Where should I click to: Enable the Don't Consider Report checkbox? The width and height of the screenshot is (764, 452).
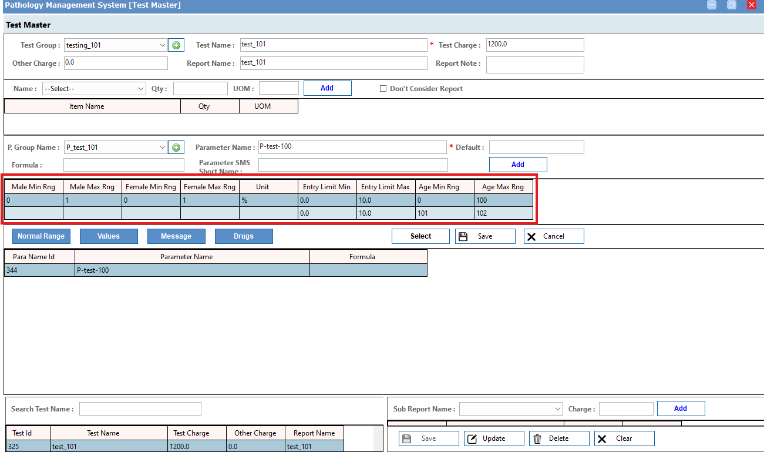[x=383, y=89]
